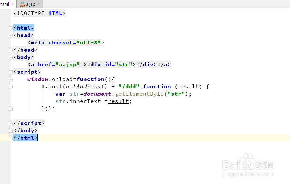Click the "/ddd" string literal
Image resolution: width=290 pixels, height=184 pixels.
coord(129,87)
